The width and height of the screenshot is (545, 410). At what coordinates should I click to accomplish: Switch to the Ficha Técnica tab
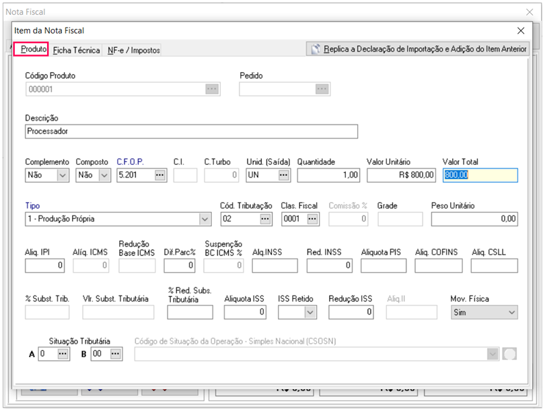[x=76, y=50]
